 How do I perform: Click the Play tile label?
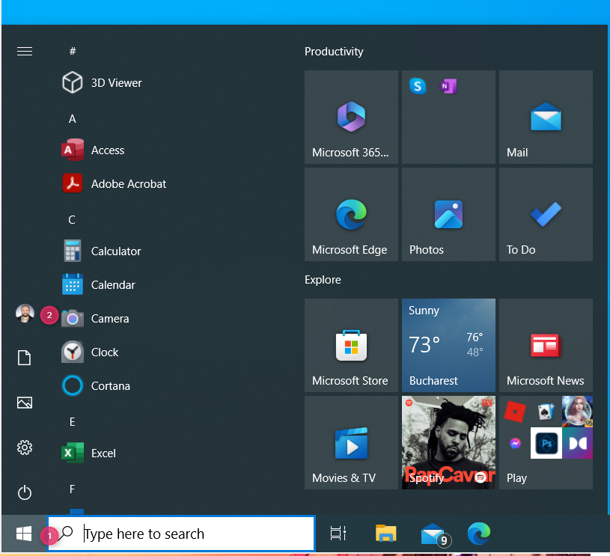coord(516,477)
